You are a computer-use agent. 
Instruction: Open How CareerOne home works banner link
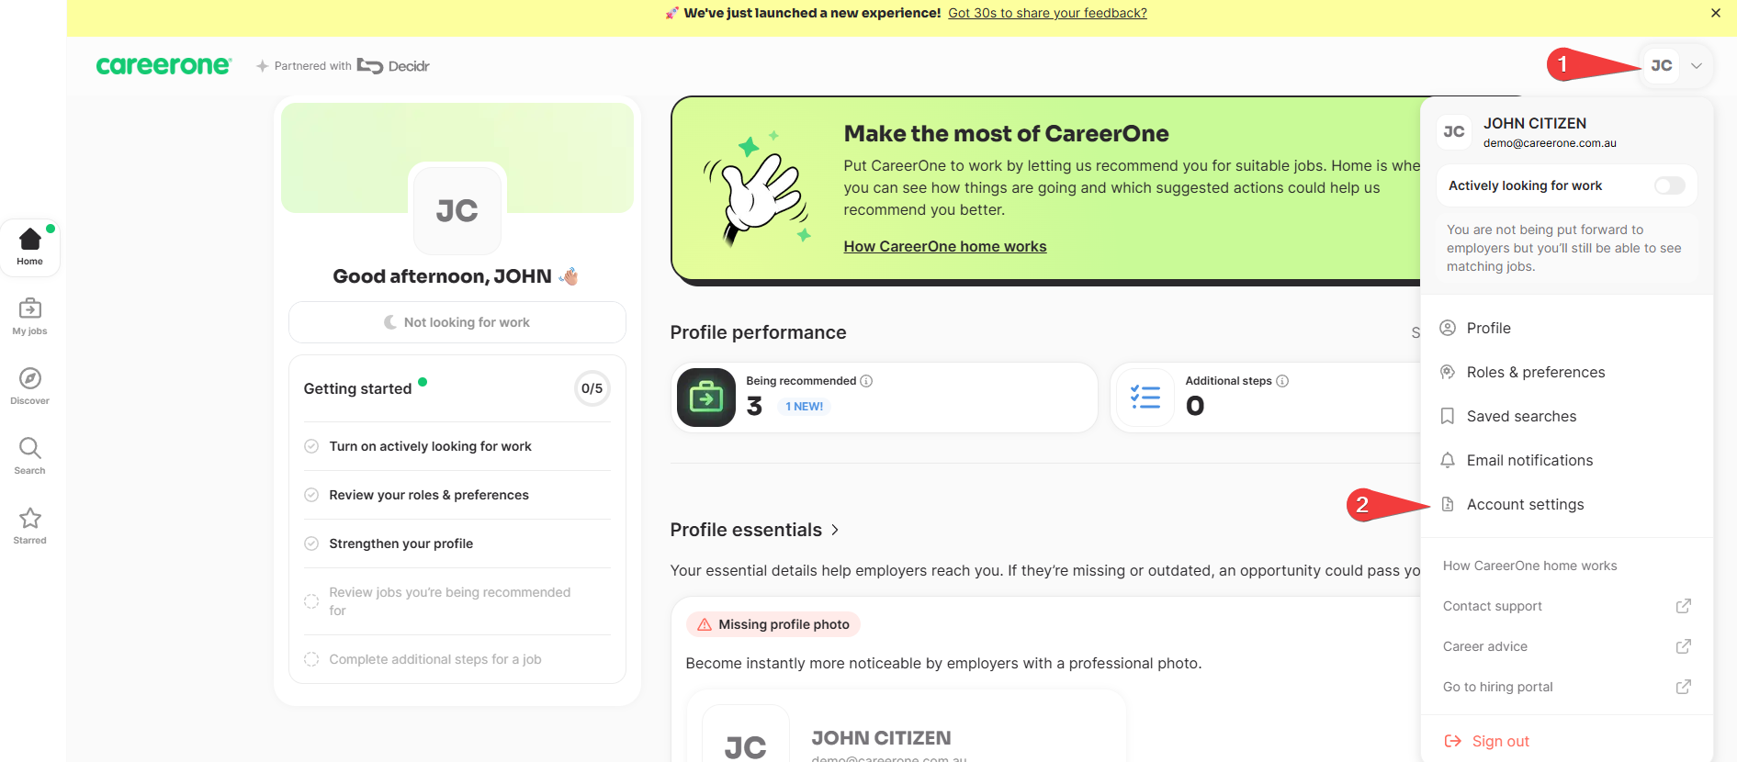[x=945, y=246]
